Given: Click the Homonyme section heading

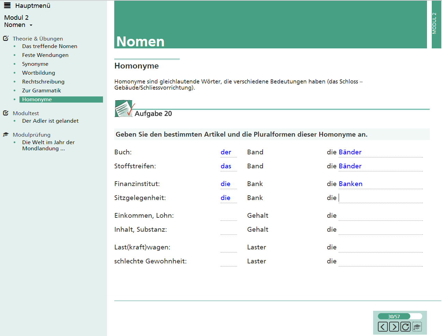Looking at the screenshot, I should [136, 66].
